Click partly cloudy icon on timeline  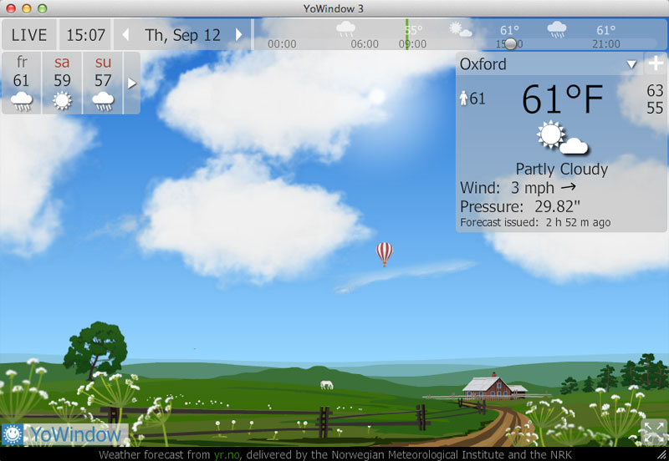pyautogui.click(x=461, y=29)
